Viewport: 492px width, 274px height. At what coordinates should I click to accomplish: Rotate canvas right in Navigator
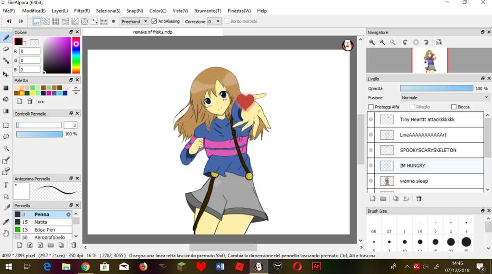426,42
